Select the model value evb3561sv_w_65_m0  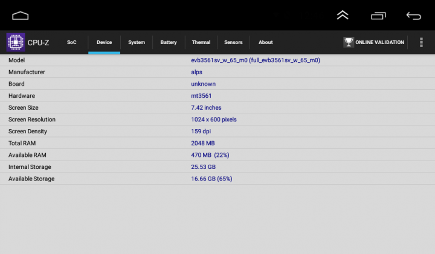coord(256,60)
